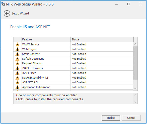
Task: Sort the list by the Status column header
Action: point(102,39)
